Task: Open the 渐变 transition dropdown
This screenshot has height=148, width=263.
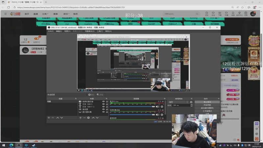Action: [178, 102]
